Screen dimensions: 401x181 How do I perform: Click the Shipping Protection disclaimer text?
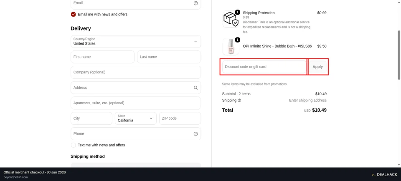click(x=277, y=27)
